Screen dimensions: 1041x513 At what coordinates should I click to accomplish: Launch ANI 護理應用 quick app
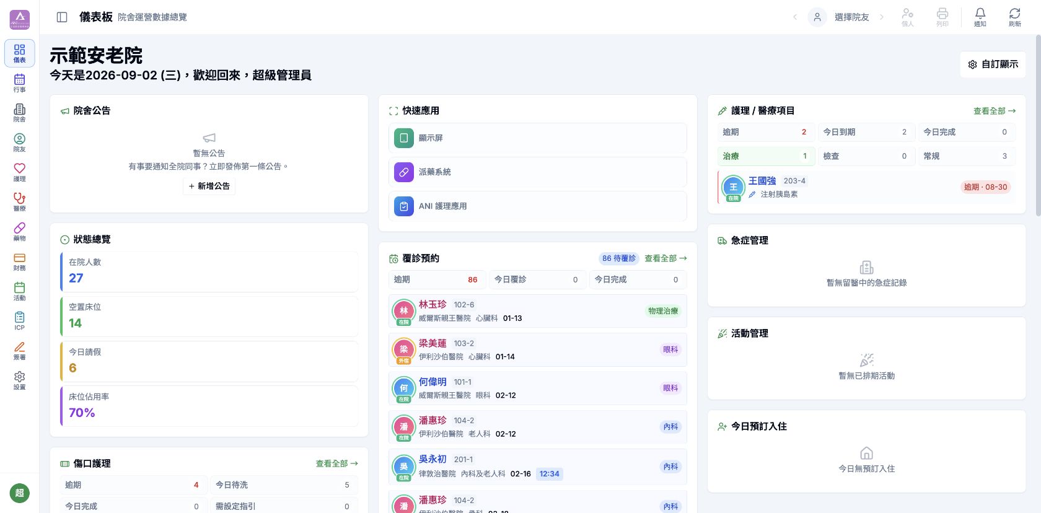[x=538, y=206]
